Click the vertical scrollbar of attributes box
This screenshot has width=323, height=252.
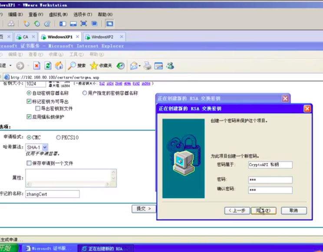click(x=113, y=175)
